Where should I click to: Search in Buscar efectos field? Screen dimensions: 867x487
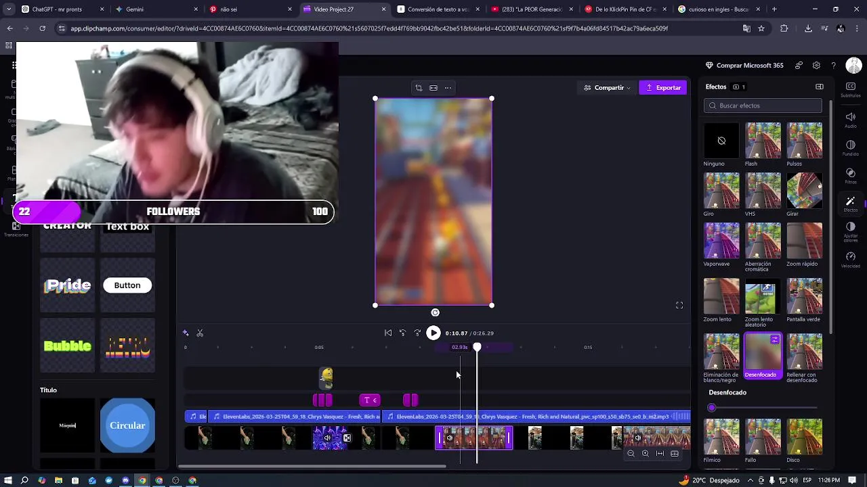coord(763,106)
